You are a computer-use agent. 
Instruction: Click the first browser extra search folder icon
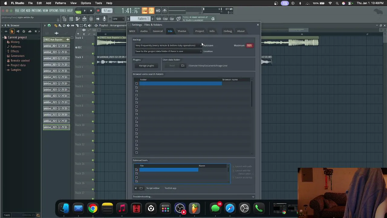click(137, 83)
